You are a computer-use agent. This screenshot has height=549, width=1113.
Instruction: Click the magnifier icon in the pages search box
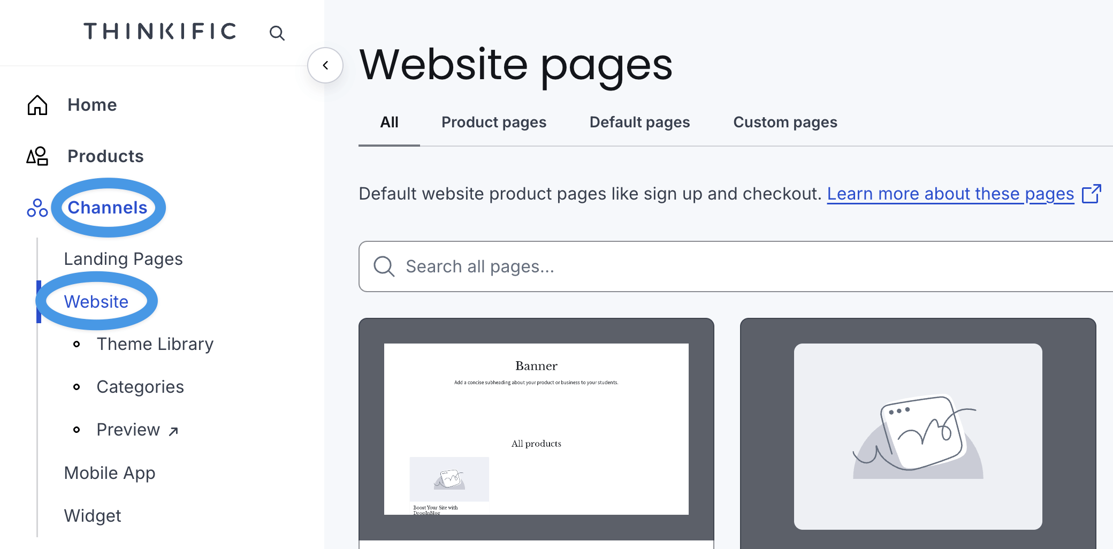click(384, 266)
